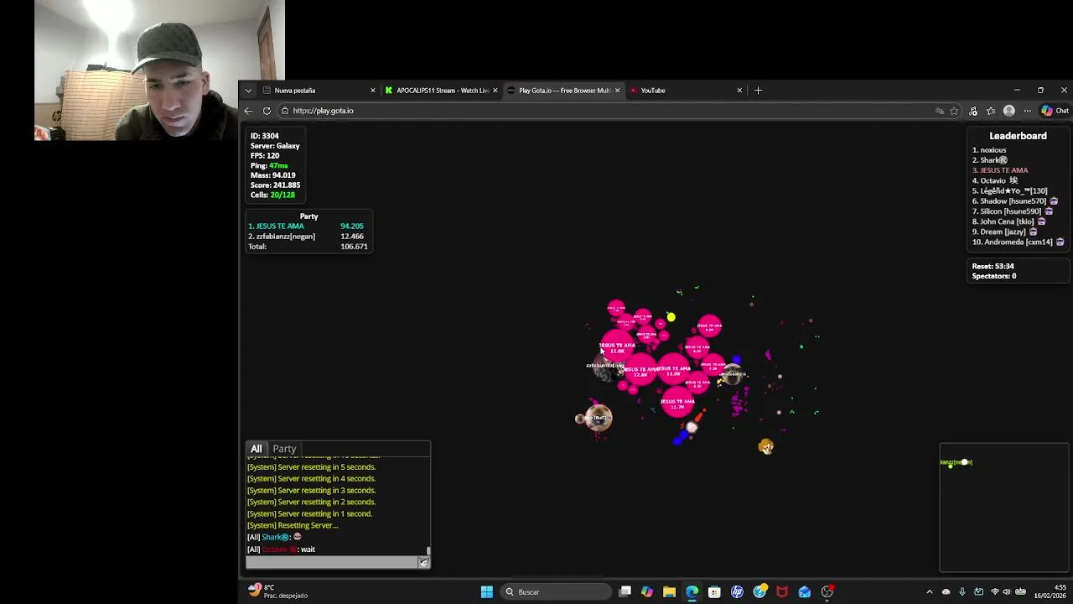Click the Server: Galaxy label
1073x604 pixels.
click(x=275, y=146)
